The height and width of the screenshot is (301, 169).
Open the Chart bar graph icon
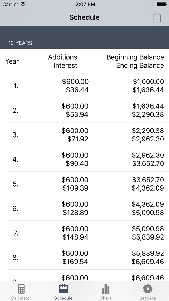(106, 289)
